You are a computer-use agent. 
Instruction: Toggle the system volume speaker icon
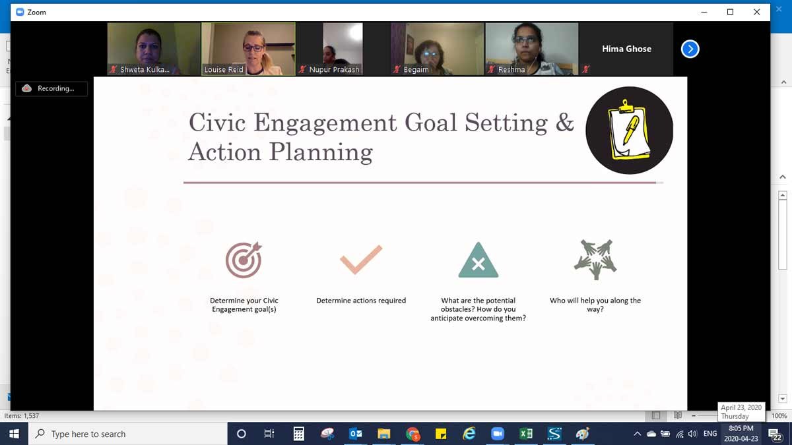pyautogui.click(x=692, y=434)
